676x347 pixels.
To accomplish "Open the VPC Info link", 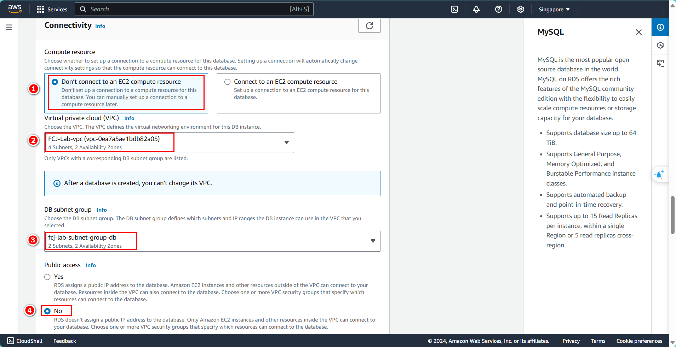I will click(x=129, y=118).
